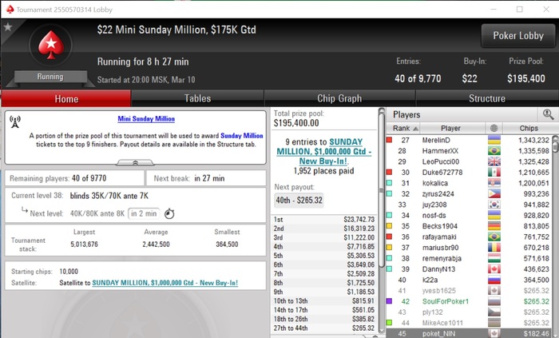
Task: Select player rafayamaki row
Action: tap(470, 237)
